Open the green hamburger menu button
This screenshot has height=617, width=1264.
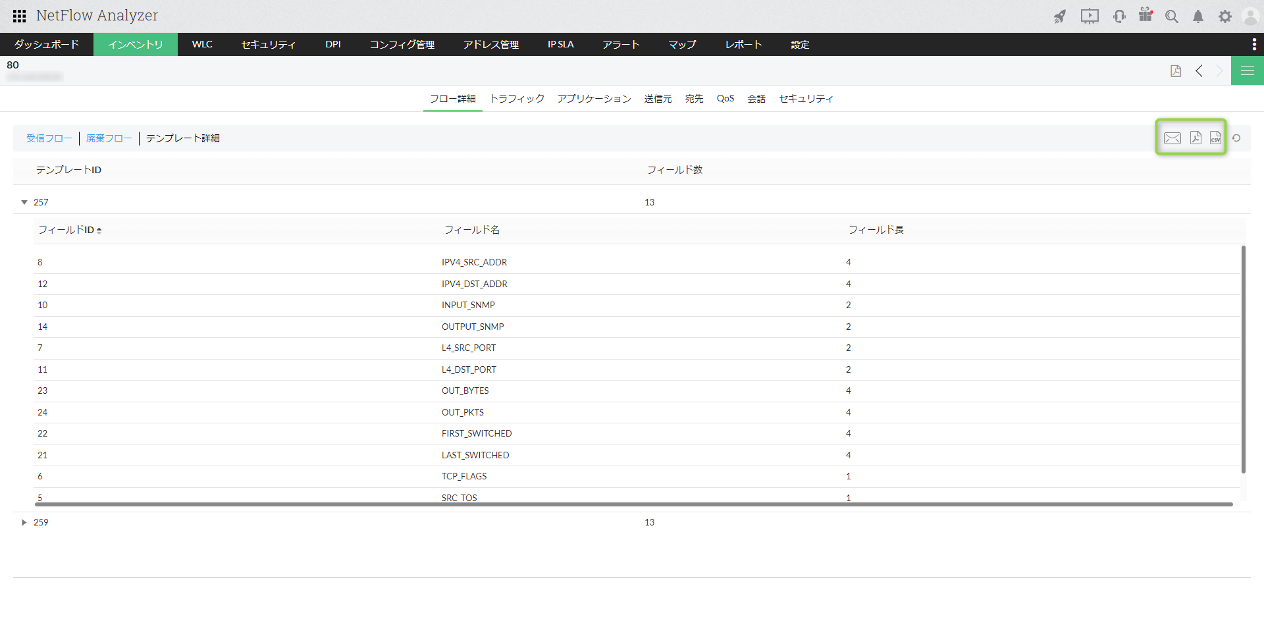pos(1248,70)
